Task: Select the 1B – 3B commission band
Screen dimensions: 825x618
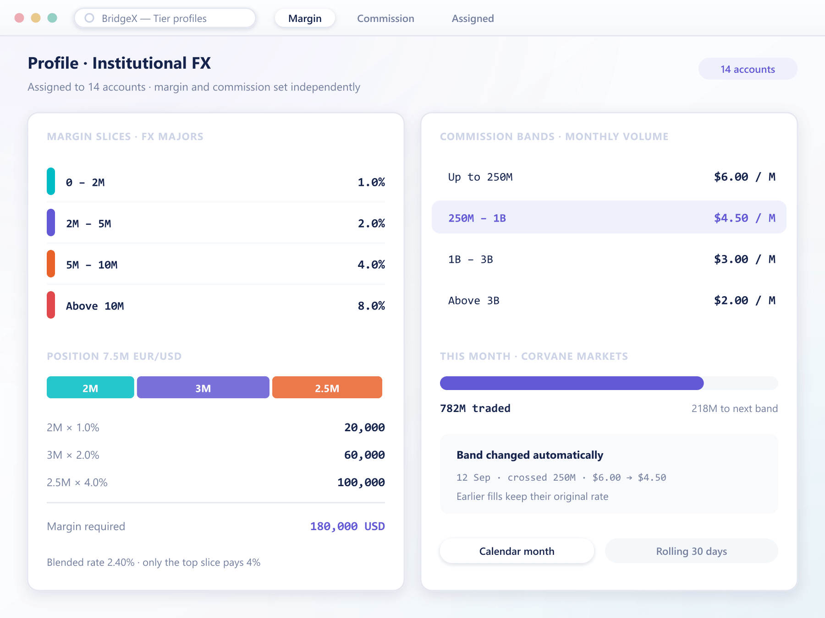Action: pos(609,259)
